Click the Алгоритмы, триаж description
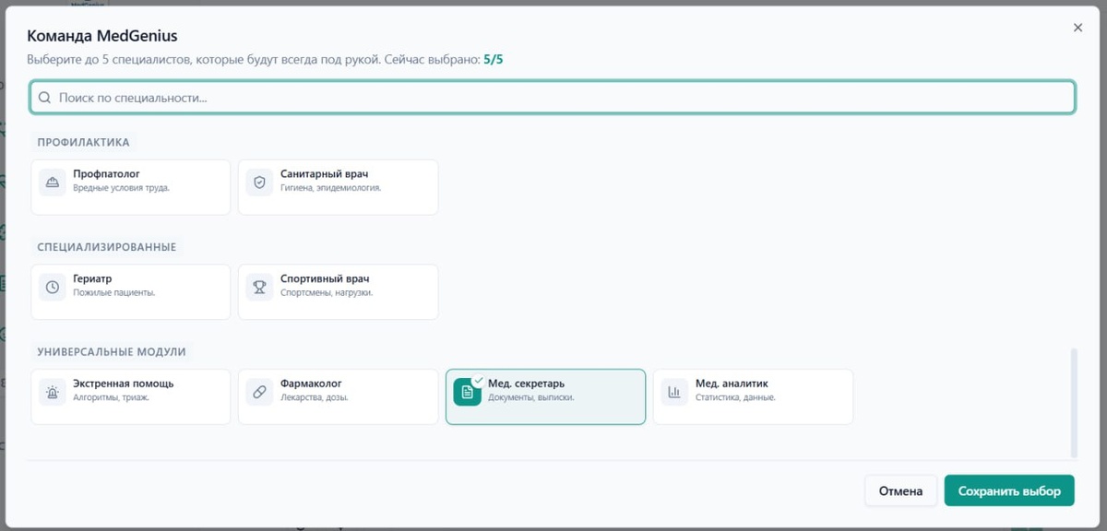 coord(111,398)
